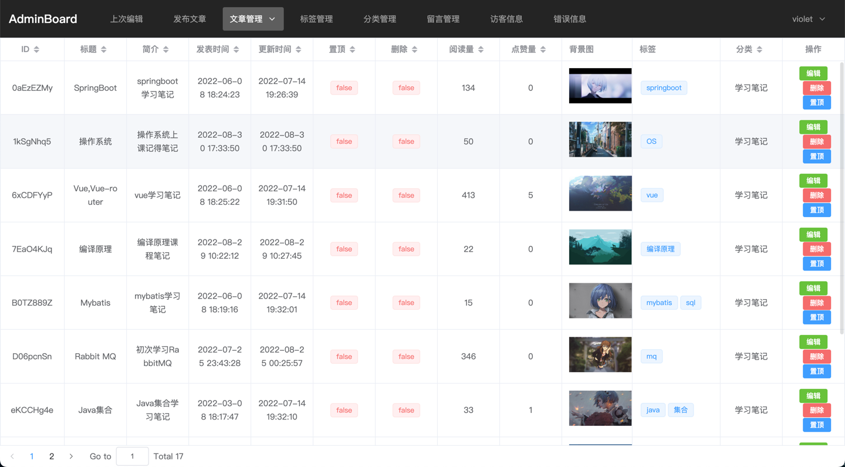
Task: Open the violet user dropdown
Action: (809, 19)
